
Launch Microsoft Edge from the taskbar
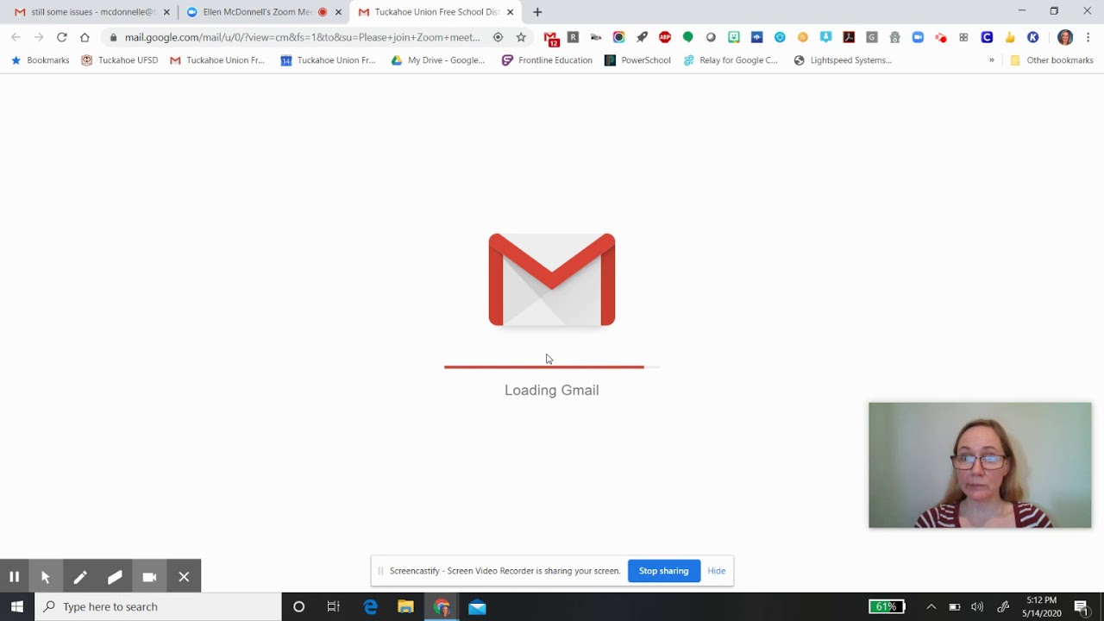click(x=370, y=606)
